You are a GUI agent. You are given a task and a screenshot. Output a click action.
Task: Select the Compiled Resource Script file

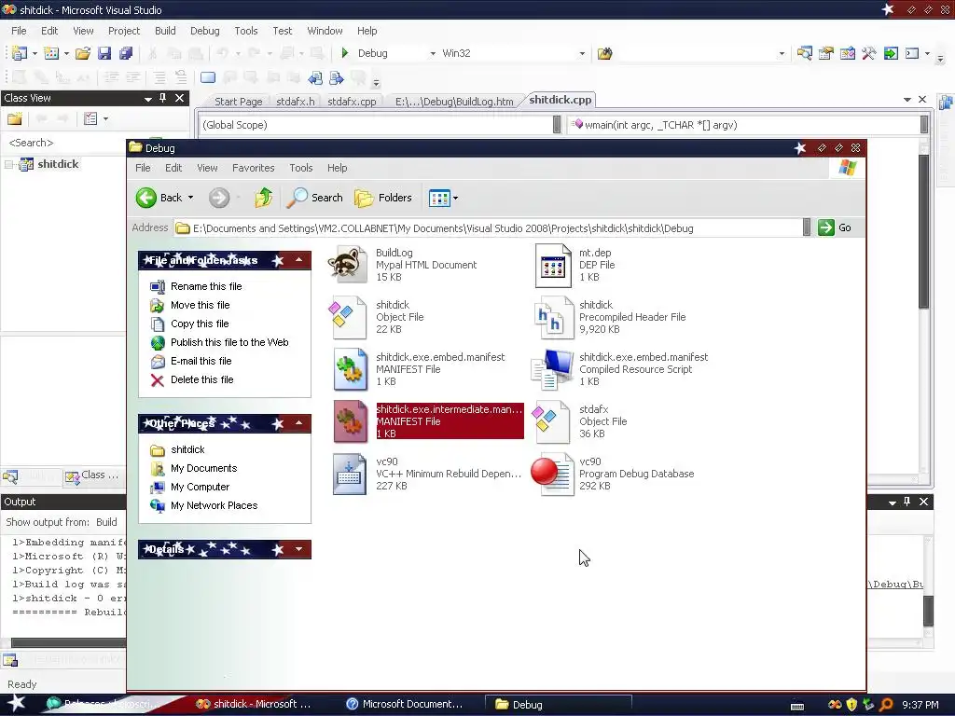pyautogui.click(x=620, y=369)
